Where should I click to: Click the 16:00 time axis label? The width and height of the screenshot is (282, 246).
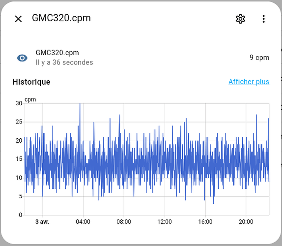[x=205, y=221]
